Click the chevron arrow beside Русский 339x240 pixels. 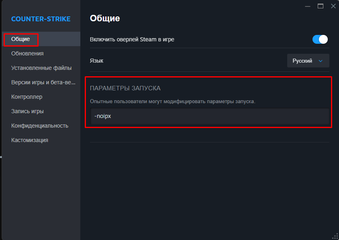tap(321, 61)
